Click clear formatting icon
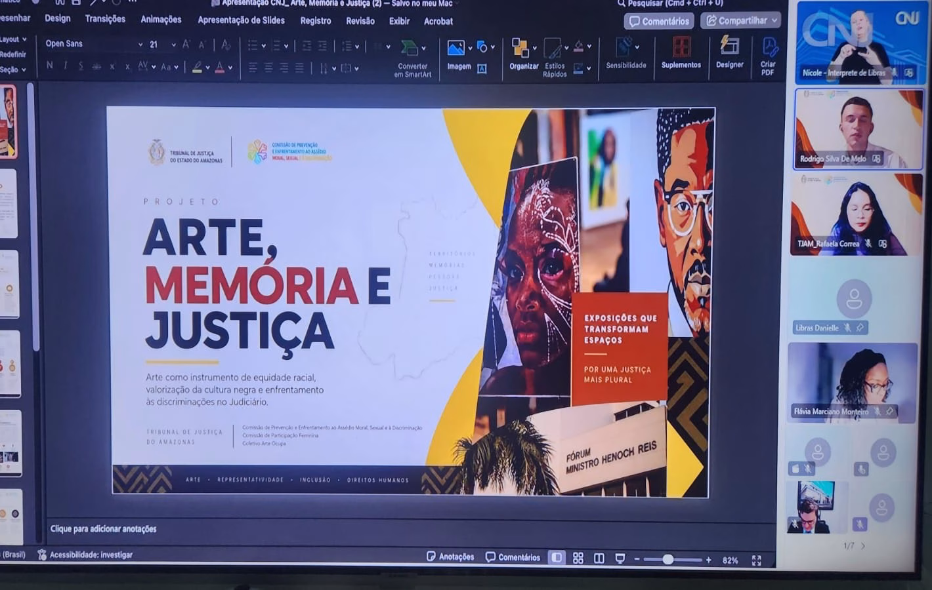 [x=226, y=45]
